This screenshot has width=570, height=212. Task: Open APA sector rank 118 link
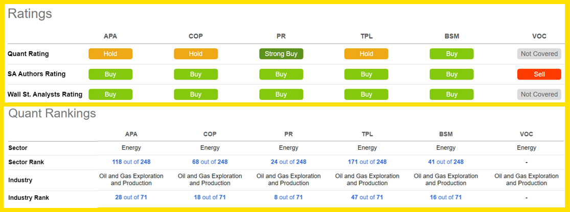click(131, 162)
